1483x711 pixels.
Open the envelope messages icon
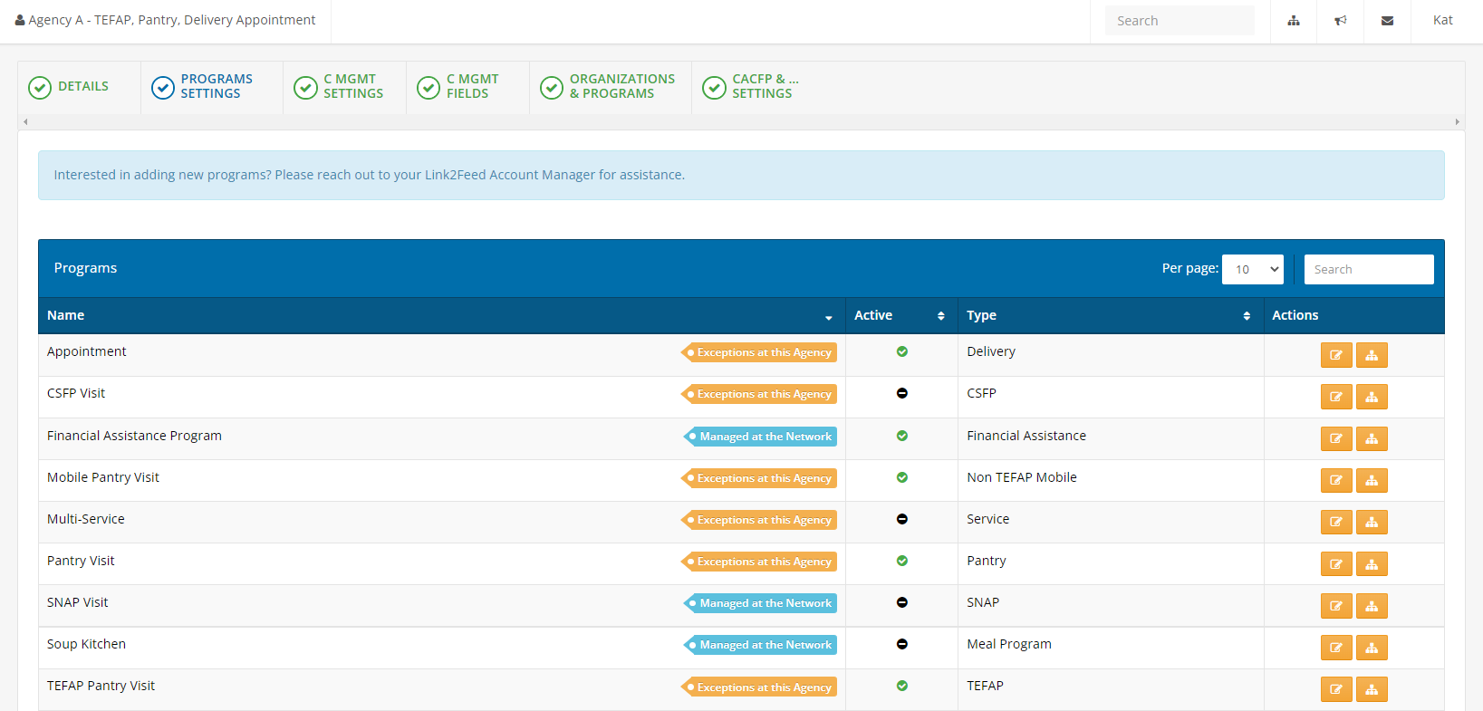pyautogui.click(x=1387, y=21)
